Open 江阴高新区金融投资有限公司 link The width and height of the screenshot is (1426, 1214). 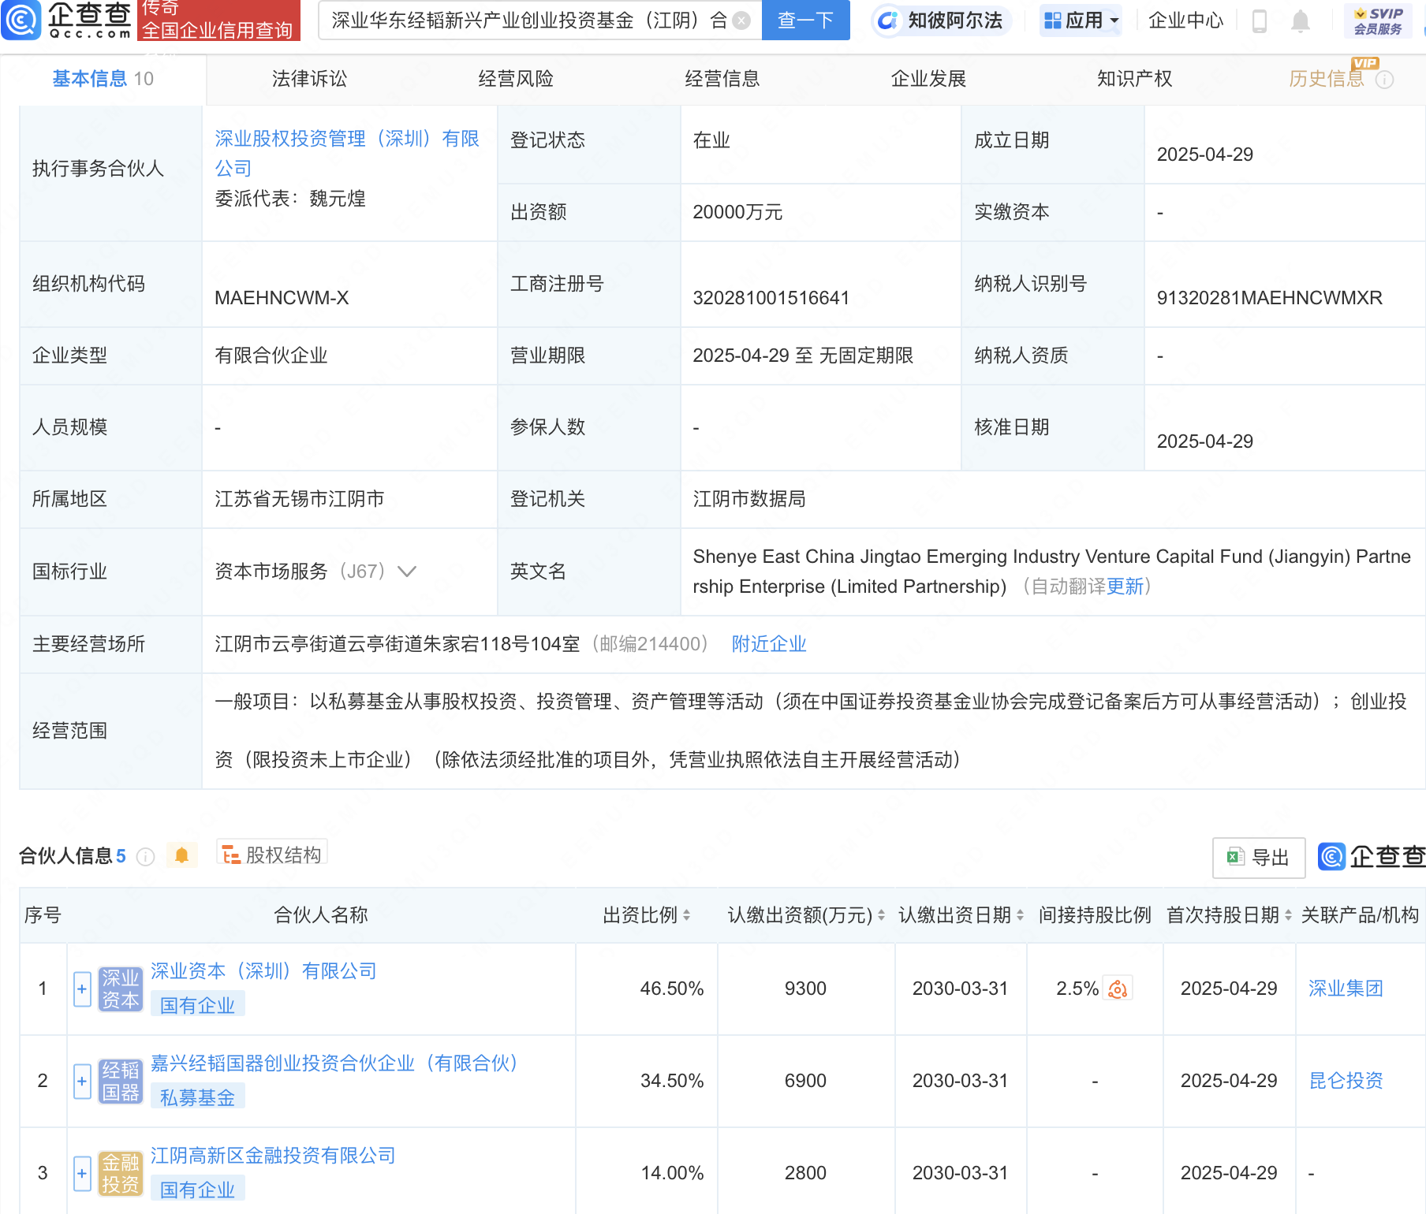point(273,1156)
